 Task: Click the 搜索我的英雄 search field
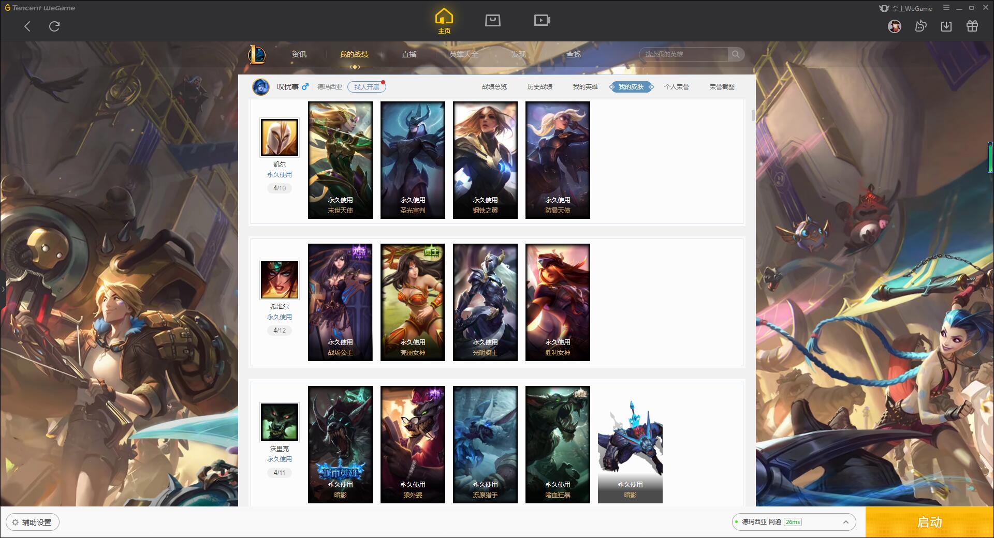(x=683, y=54)
